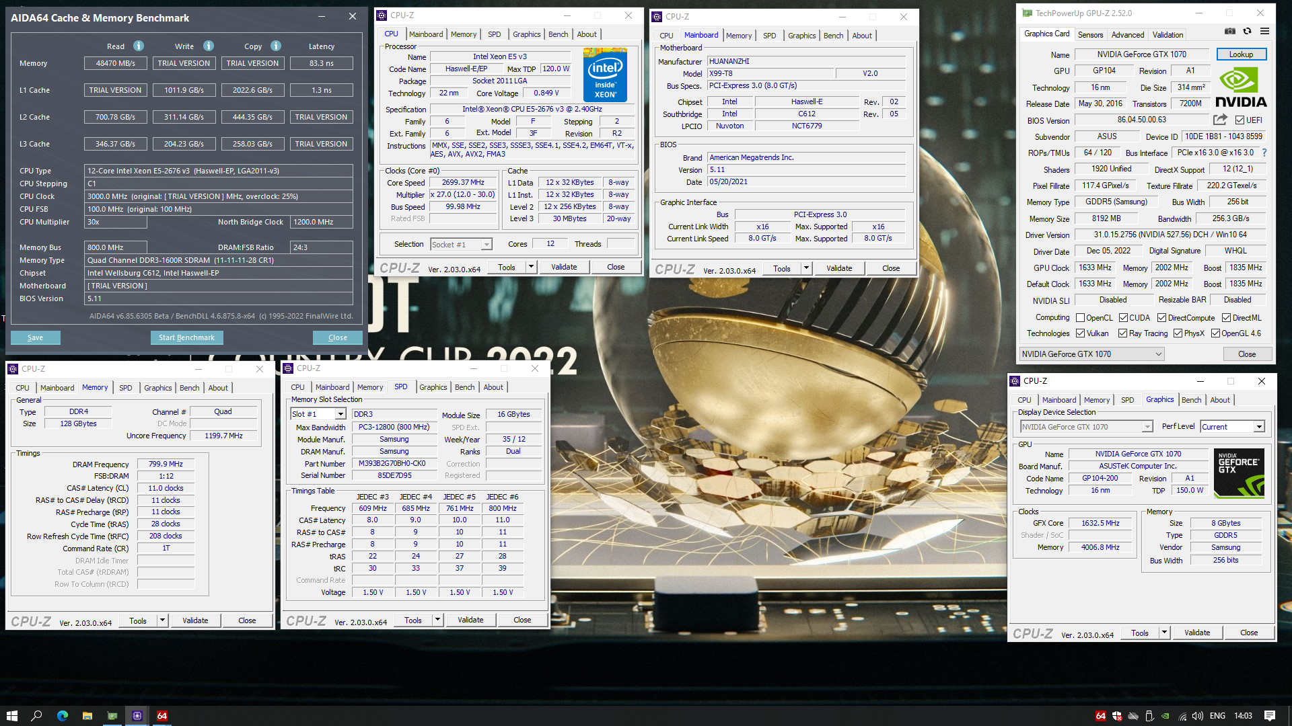Viewport: 1292px width, 726px height.
Task: Toggle the Ray Tracing checkbox
Action: [x=1122, y=333]
